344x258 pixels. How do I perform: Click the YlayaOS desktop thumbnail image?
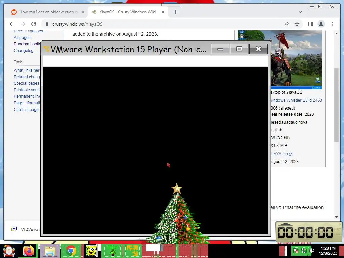[296, 60]
